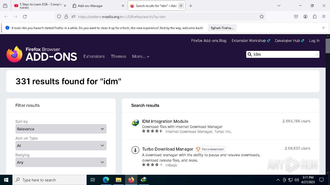Open Internet Download Manager taskbar icon
This screenshot has width=330, height=185.
tap(144, 180)
